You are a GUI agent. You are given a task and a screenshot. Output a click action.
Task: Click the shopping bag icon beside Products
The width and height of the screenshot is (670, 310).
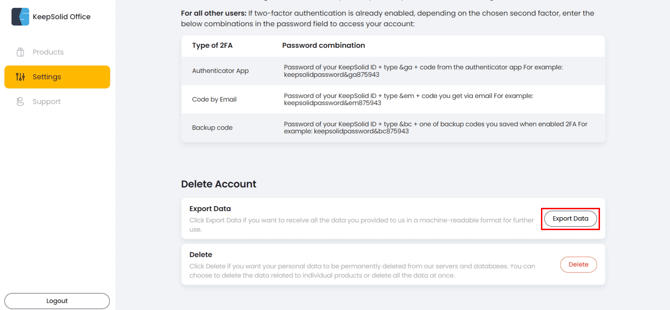click(21, 52)
